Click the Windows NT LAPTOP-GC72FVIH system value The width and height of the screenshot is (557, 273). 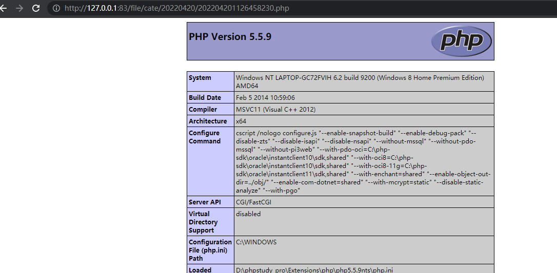click(x=360, y=81)
